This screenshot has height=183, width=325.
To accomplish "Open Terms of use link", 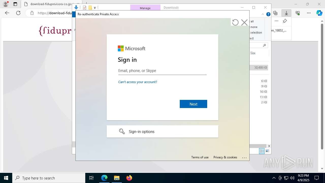I will click(200, 157).
